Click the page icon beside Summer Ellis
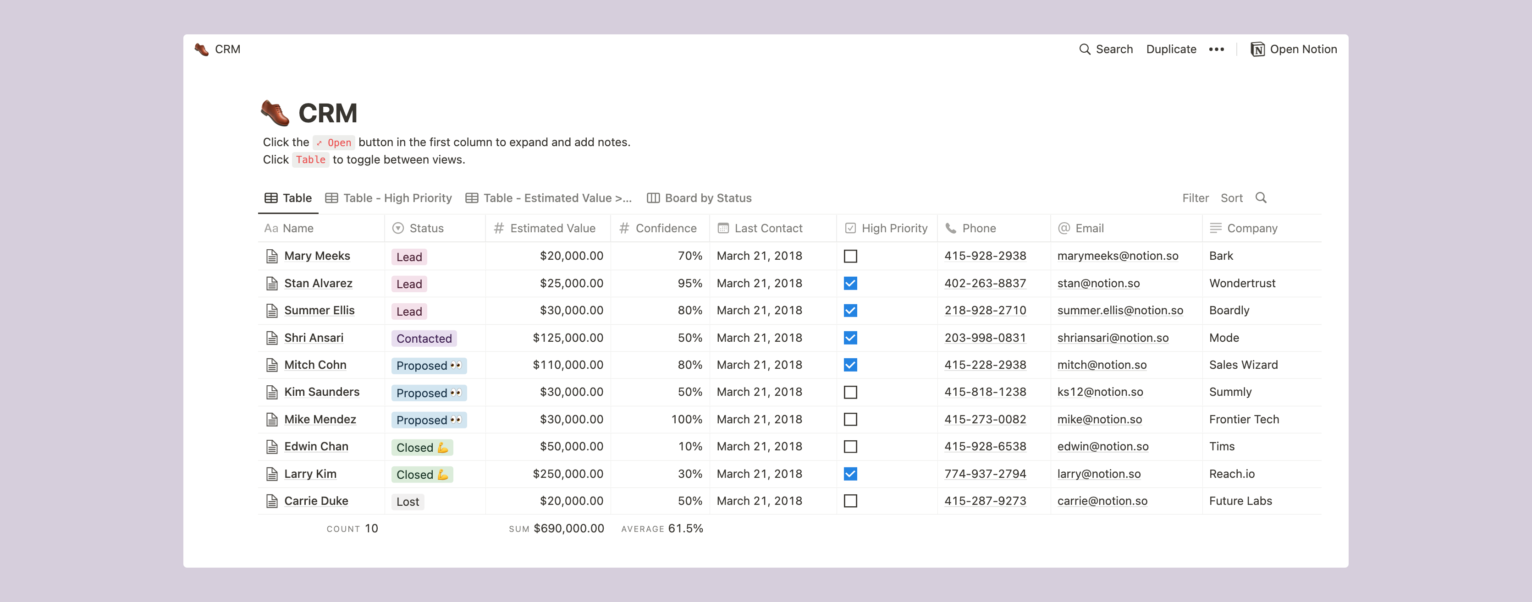1532x602 pixels. coord(272,311)
